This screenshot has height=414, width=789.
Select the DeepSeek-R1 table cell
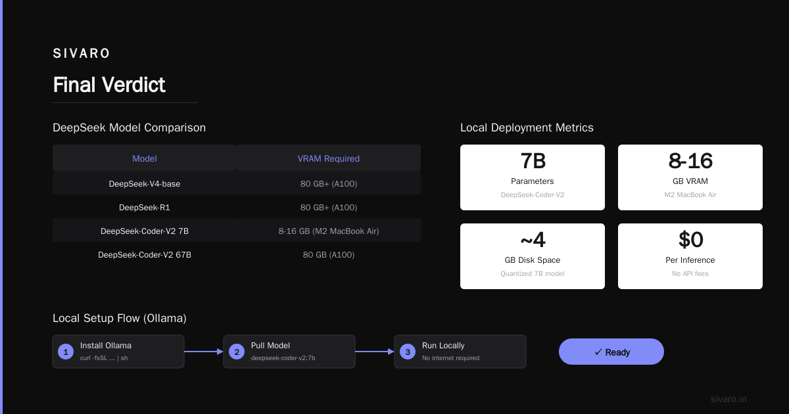(x=145, y=207)
